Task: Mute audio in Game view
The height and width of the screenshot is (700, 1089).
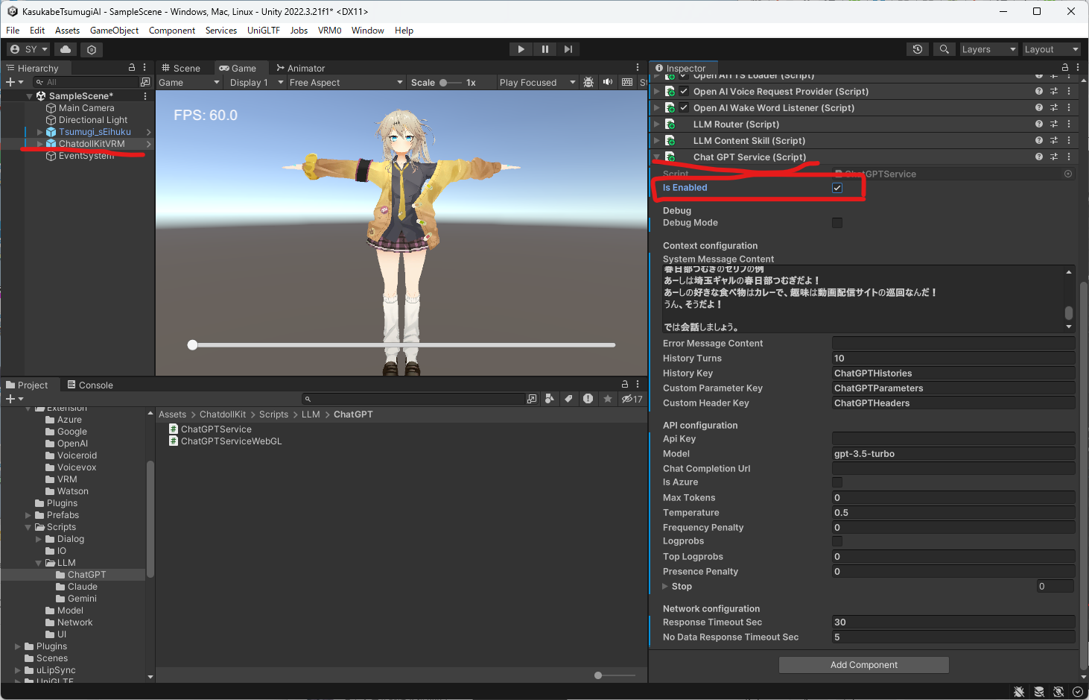Action: tap(608, 82)
